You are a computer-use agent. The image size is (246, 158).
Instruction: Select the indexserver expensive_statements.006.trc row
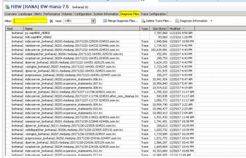click(100, 79)
